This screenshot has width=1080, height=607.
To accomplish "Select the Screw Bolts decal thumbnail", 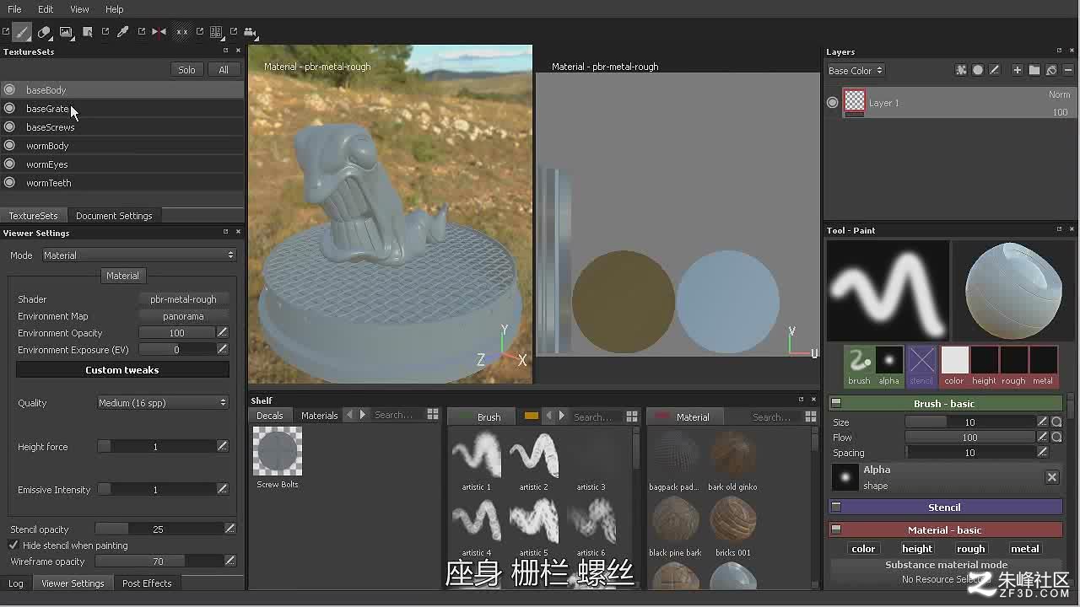I will (x=278, y=451).
